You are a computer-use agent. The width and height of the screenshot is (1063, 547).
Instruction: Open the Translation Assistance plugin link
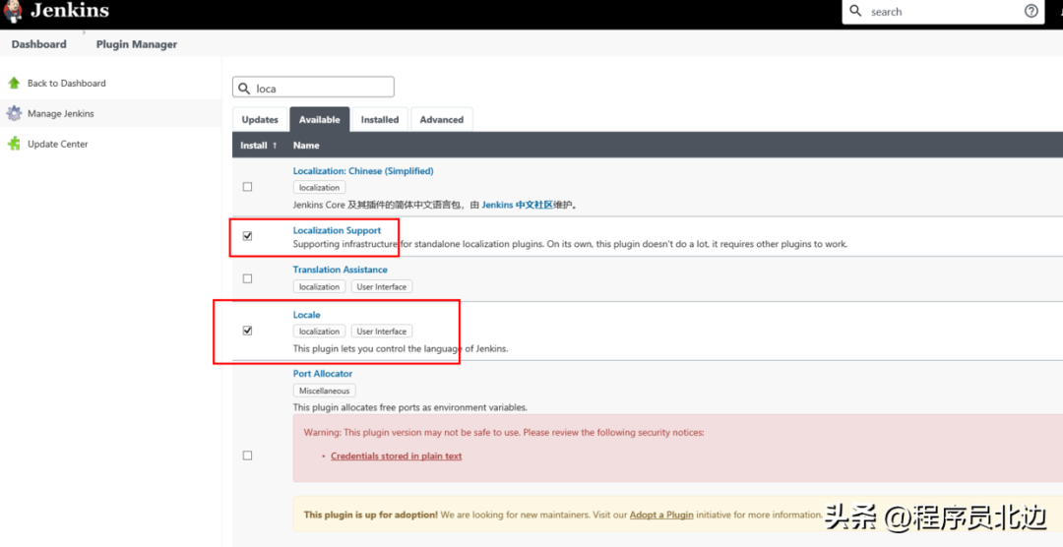[x=341, y=270]
